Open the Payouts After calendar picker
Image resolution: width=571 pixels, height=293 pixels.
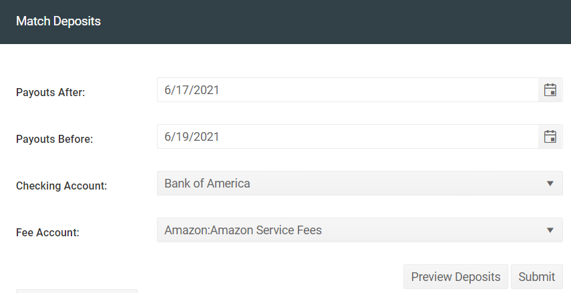(550, 90)
